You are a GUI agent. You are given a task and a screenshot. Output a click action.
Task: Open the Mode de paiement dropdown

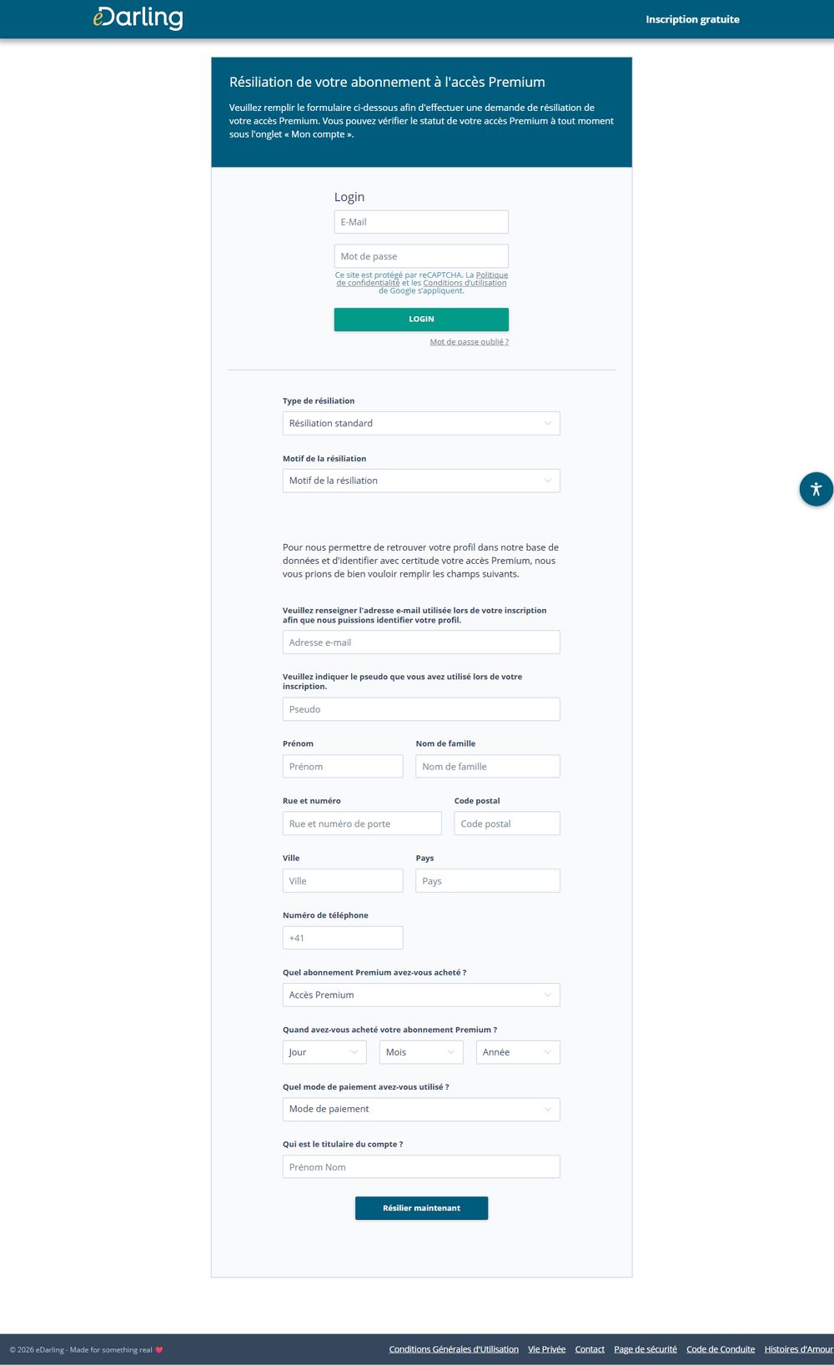pyautogui.click(x=421, y=1109)
